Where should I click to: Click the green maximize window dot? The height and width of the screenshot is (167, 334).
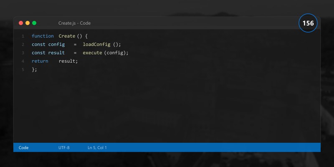[34, 23]
